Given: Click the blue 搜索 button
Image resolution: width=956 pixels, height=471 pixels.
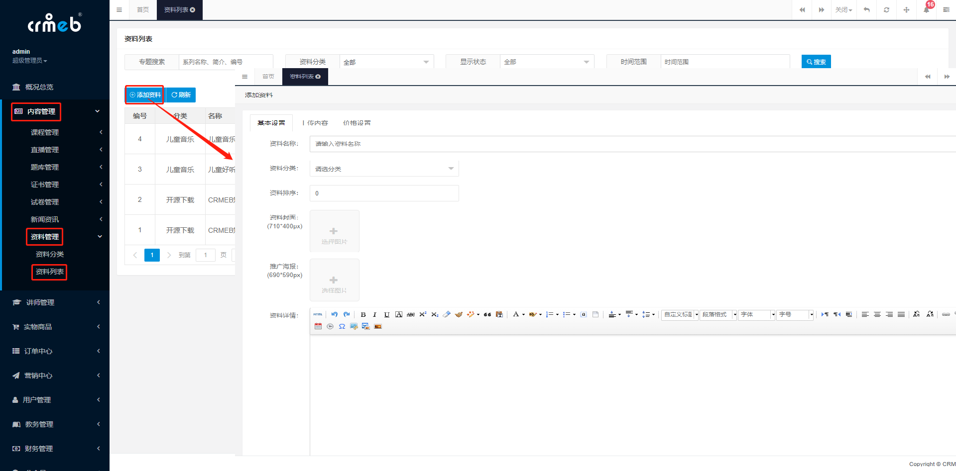Looking at the screenshot, I should 816,62.
